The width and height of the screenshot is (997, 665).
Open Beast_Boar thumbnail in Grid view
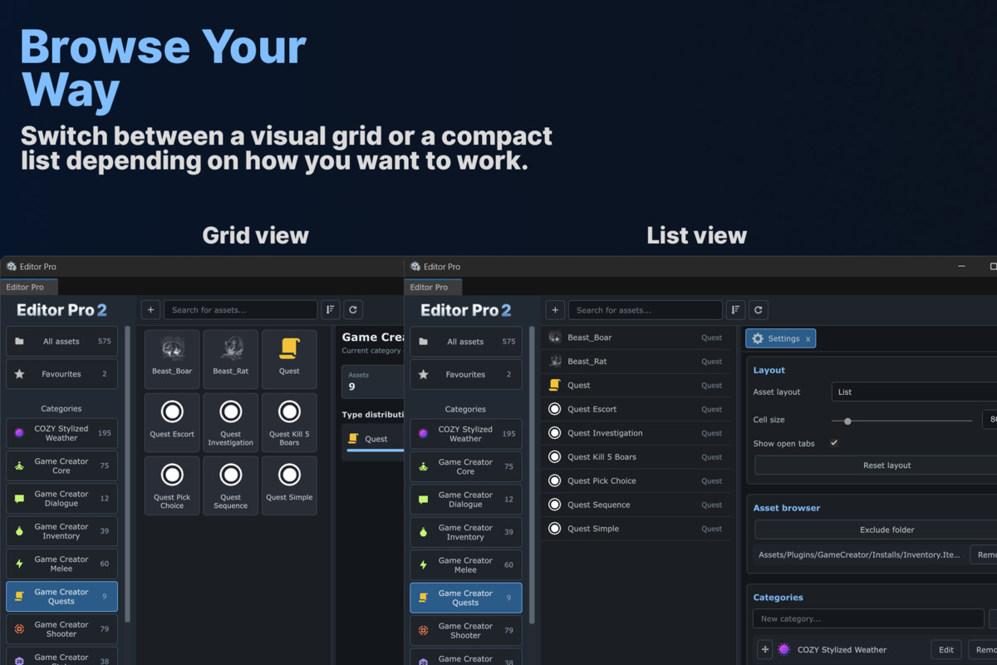coord(172,359)
